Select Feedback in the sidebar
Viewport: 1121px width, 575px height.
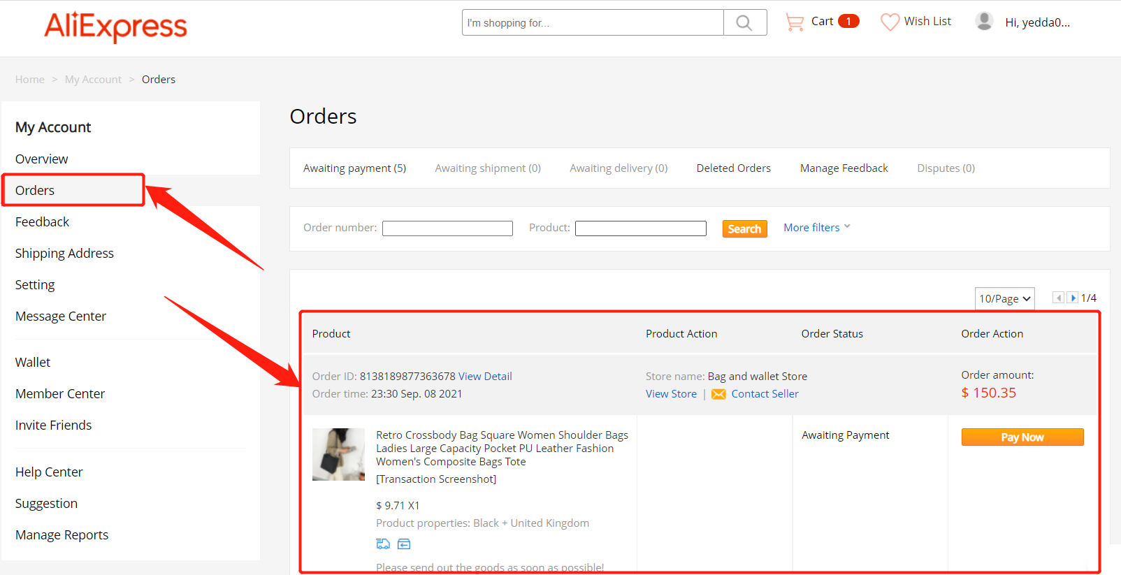[42, 222]
